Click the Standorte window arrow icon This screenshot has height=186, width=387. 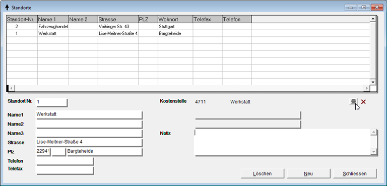pos(7,8)
